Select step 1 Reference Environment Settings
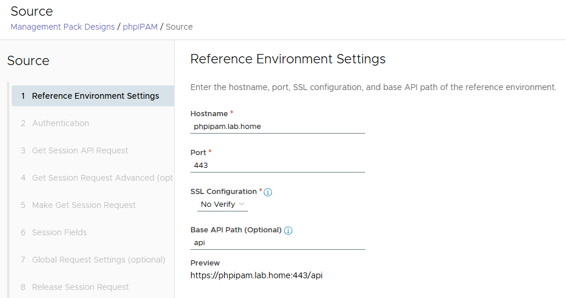The image size is (566, 298). tap(95, 96)
